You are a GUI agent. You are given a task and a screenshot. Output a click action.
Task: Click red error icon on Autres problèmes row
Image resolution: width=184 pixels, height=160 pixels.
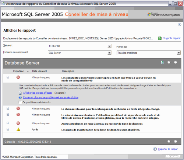[18, 123]
